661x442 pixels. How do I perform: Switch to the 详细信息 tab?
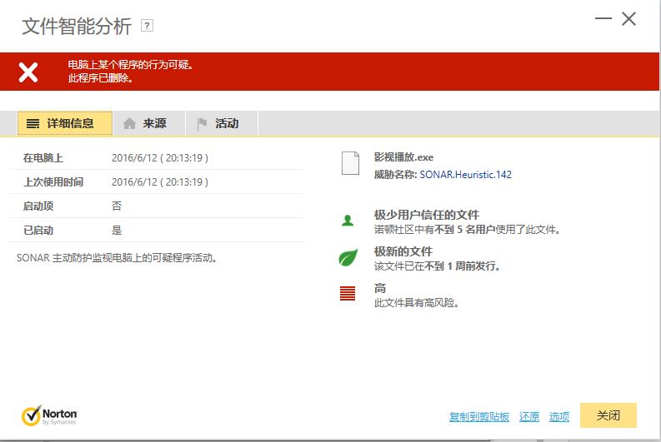(65, 123)
